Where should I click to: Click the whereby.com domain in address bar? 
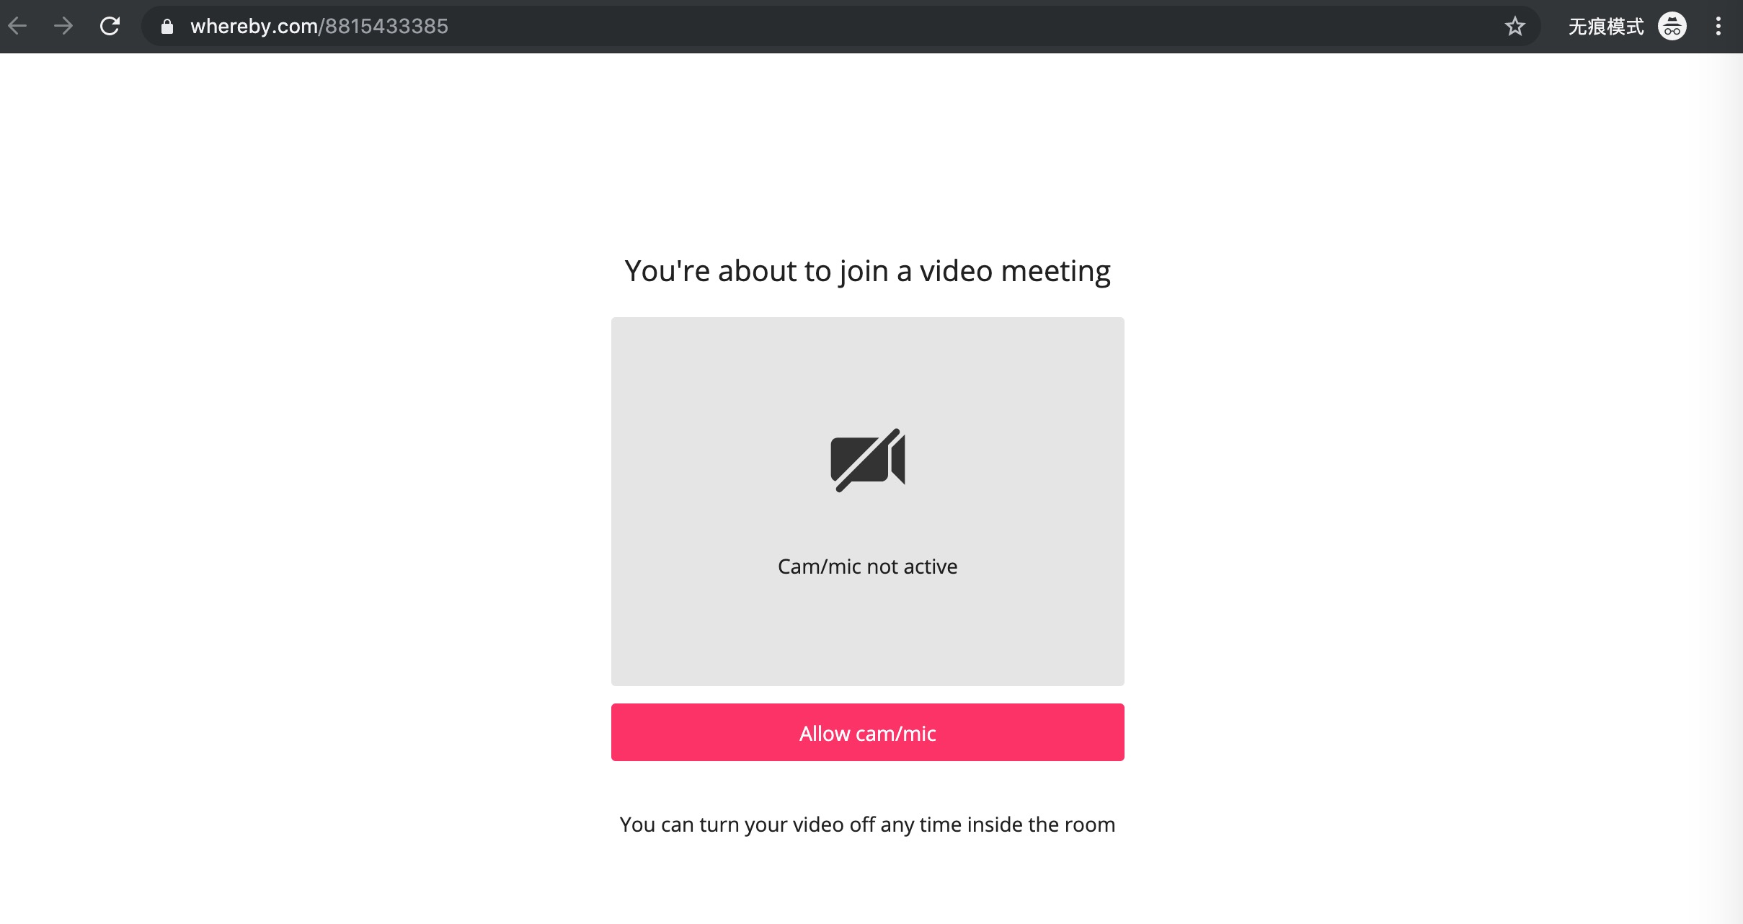click(253, 27)
